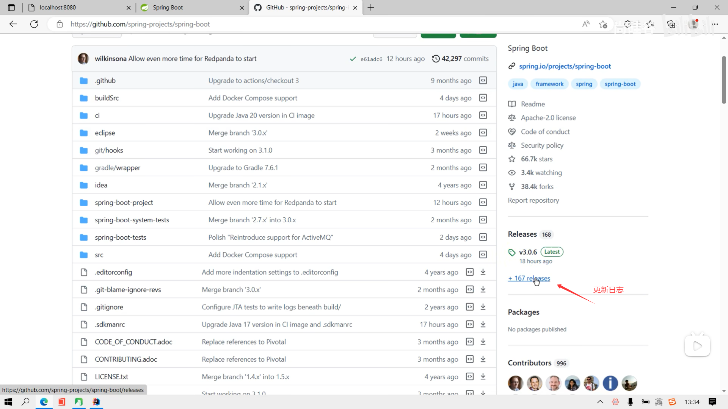
Task: Expand the system tray hidden icons chevron
Action: click(x=600, y=402)
